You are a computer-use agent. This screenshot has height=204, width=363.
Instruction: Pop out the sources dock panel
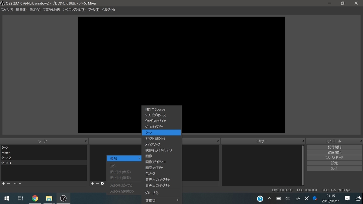[x=218, y=141]
